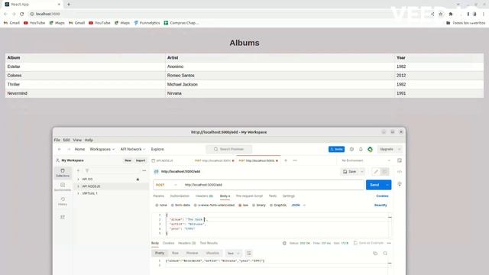Copy the response with the copy icon
489x275 pixels.
point(375,253)
